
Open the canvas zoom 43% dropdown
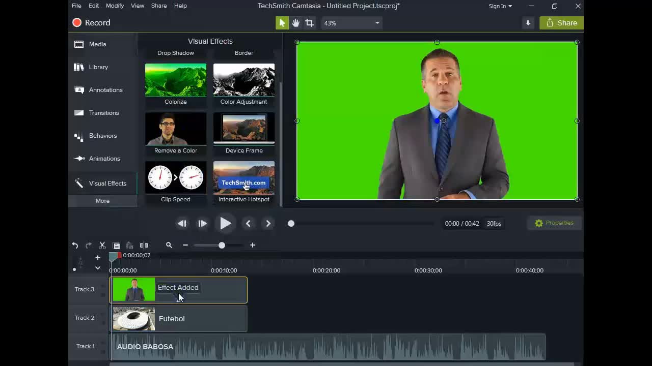[x=351, y=23]
